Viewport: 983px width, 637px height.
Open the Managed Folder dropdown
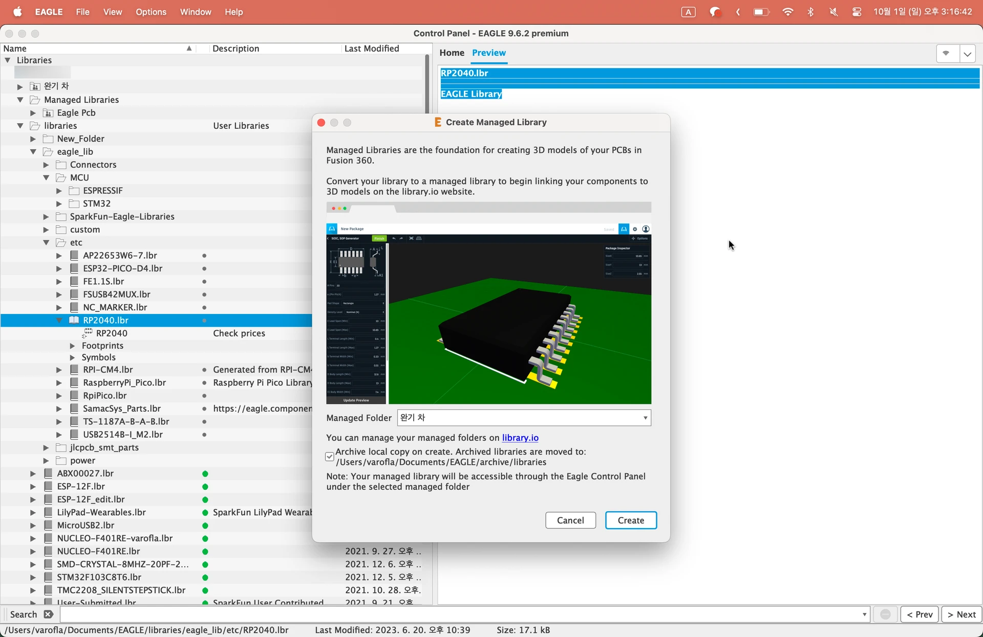click(x=524, y=418)
